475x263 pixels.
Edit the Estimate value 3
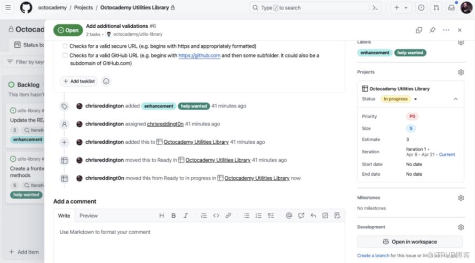tap(407, 139)
